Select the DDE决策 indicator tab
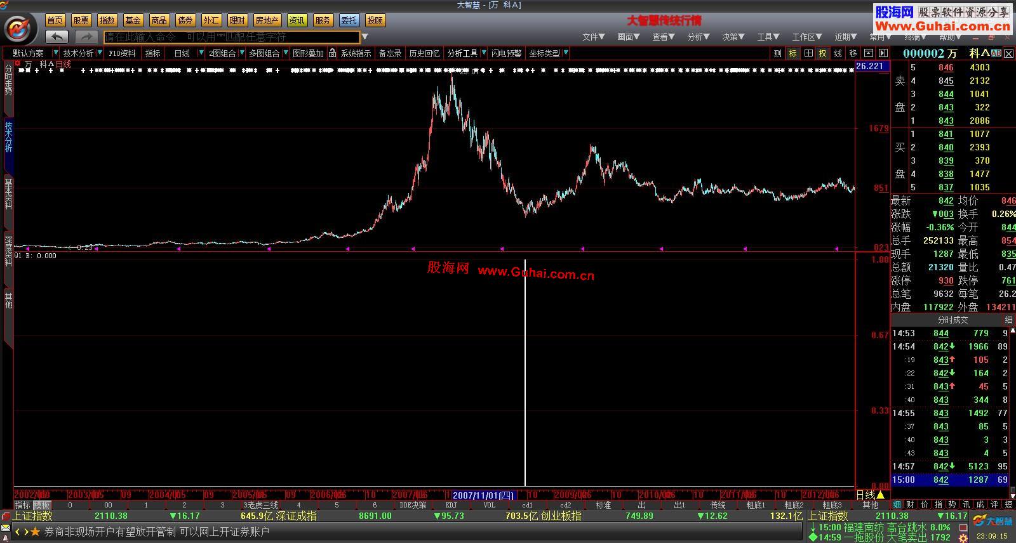The height and width of the screenshot is (543, 1016). pyautogui.click(x=413, y=505)
